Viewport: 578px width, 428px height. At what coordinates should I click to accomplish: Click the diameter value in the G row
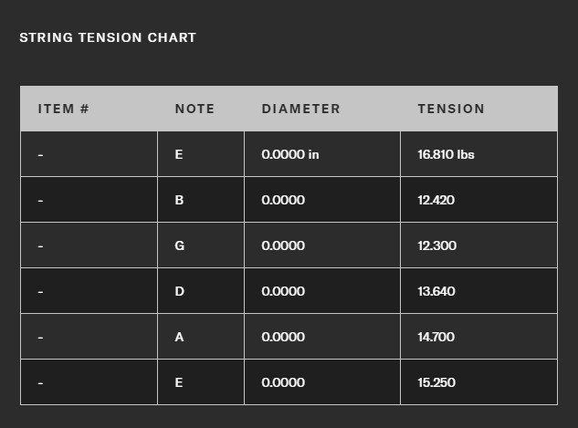pyautogui.click(x=283, y=245)
